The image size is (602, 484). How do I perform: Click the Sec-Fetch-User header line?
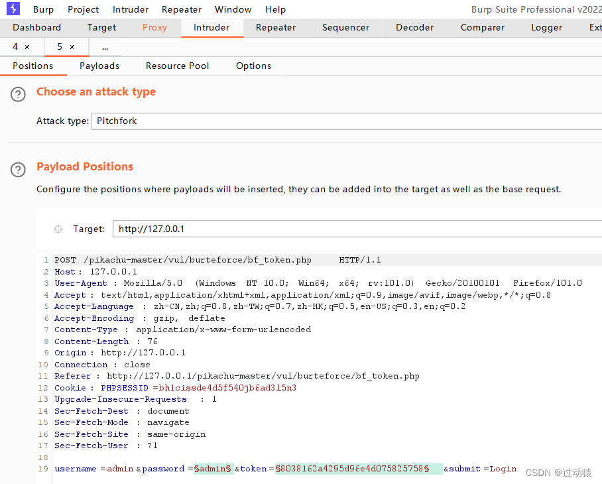[x=106, y=446]
